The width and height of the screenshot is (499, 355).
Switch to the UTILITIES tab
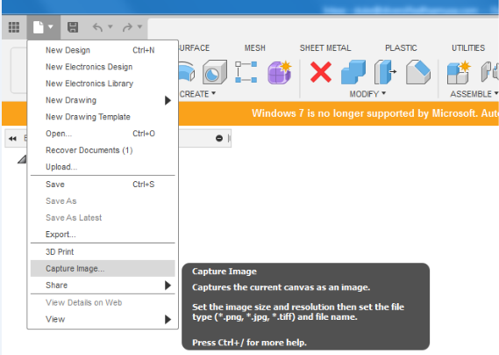coord(468,47)
